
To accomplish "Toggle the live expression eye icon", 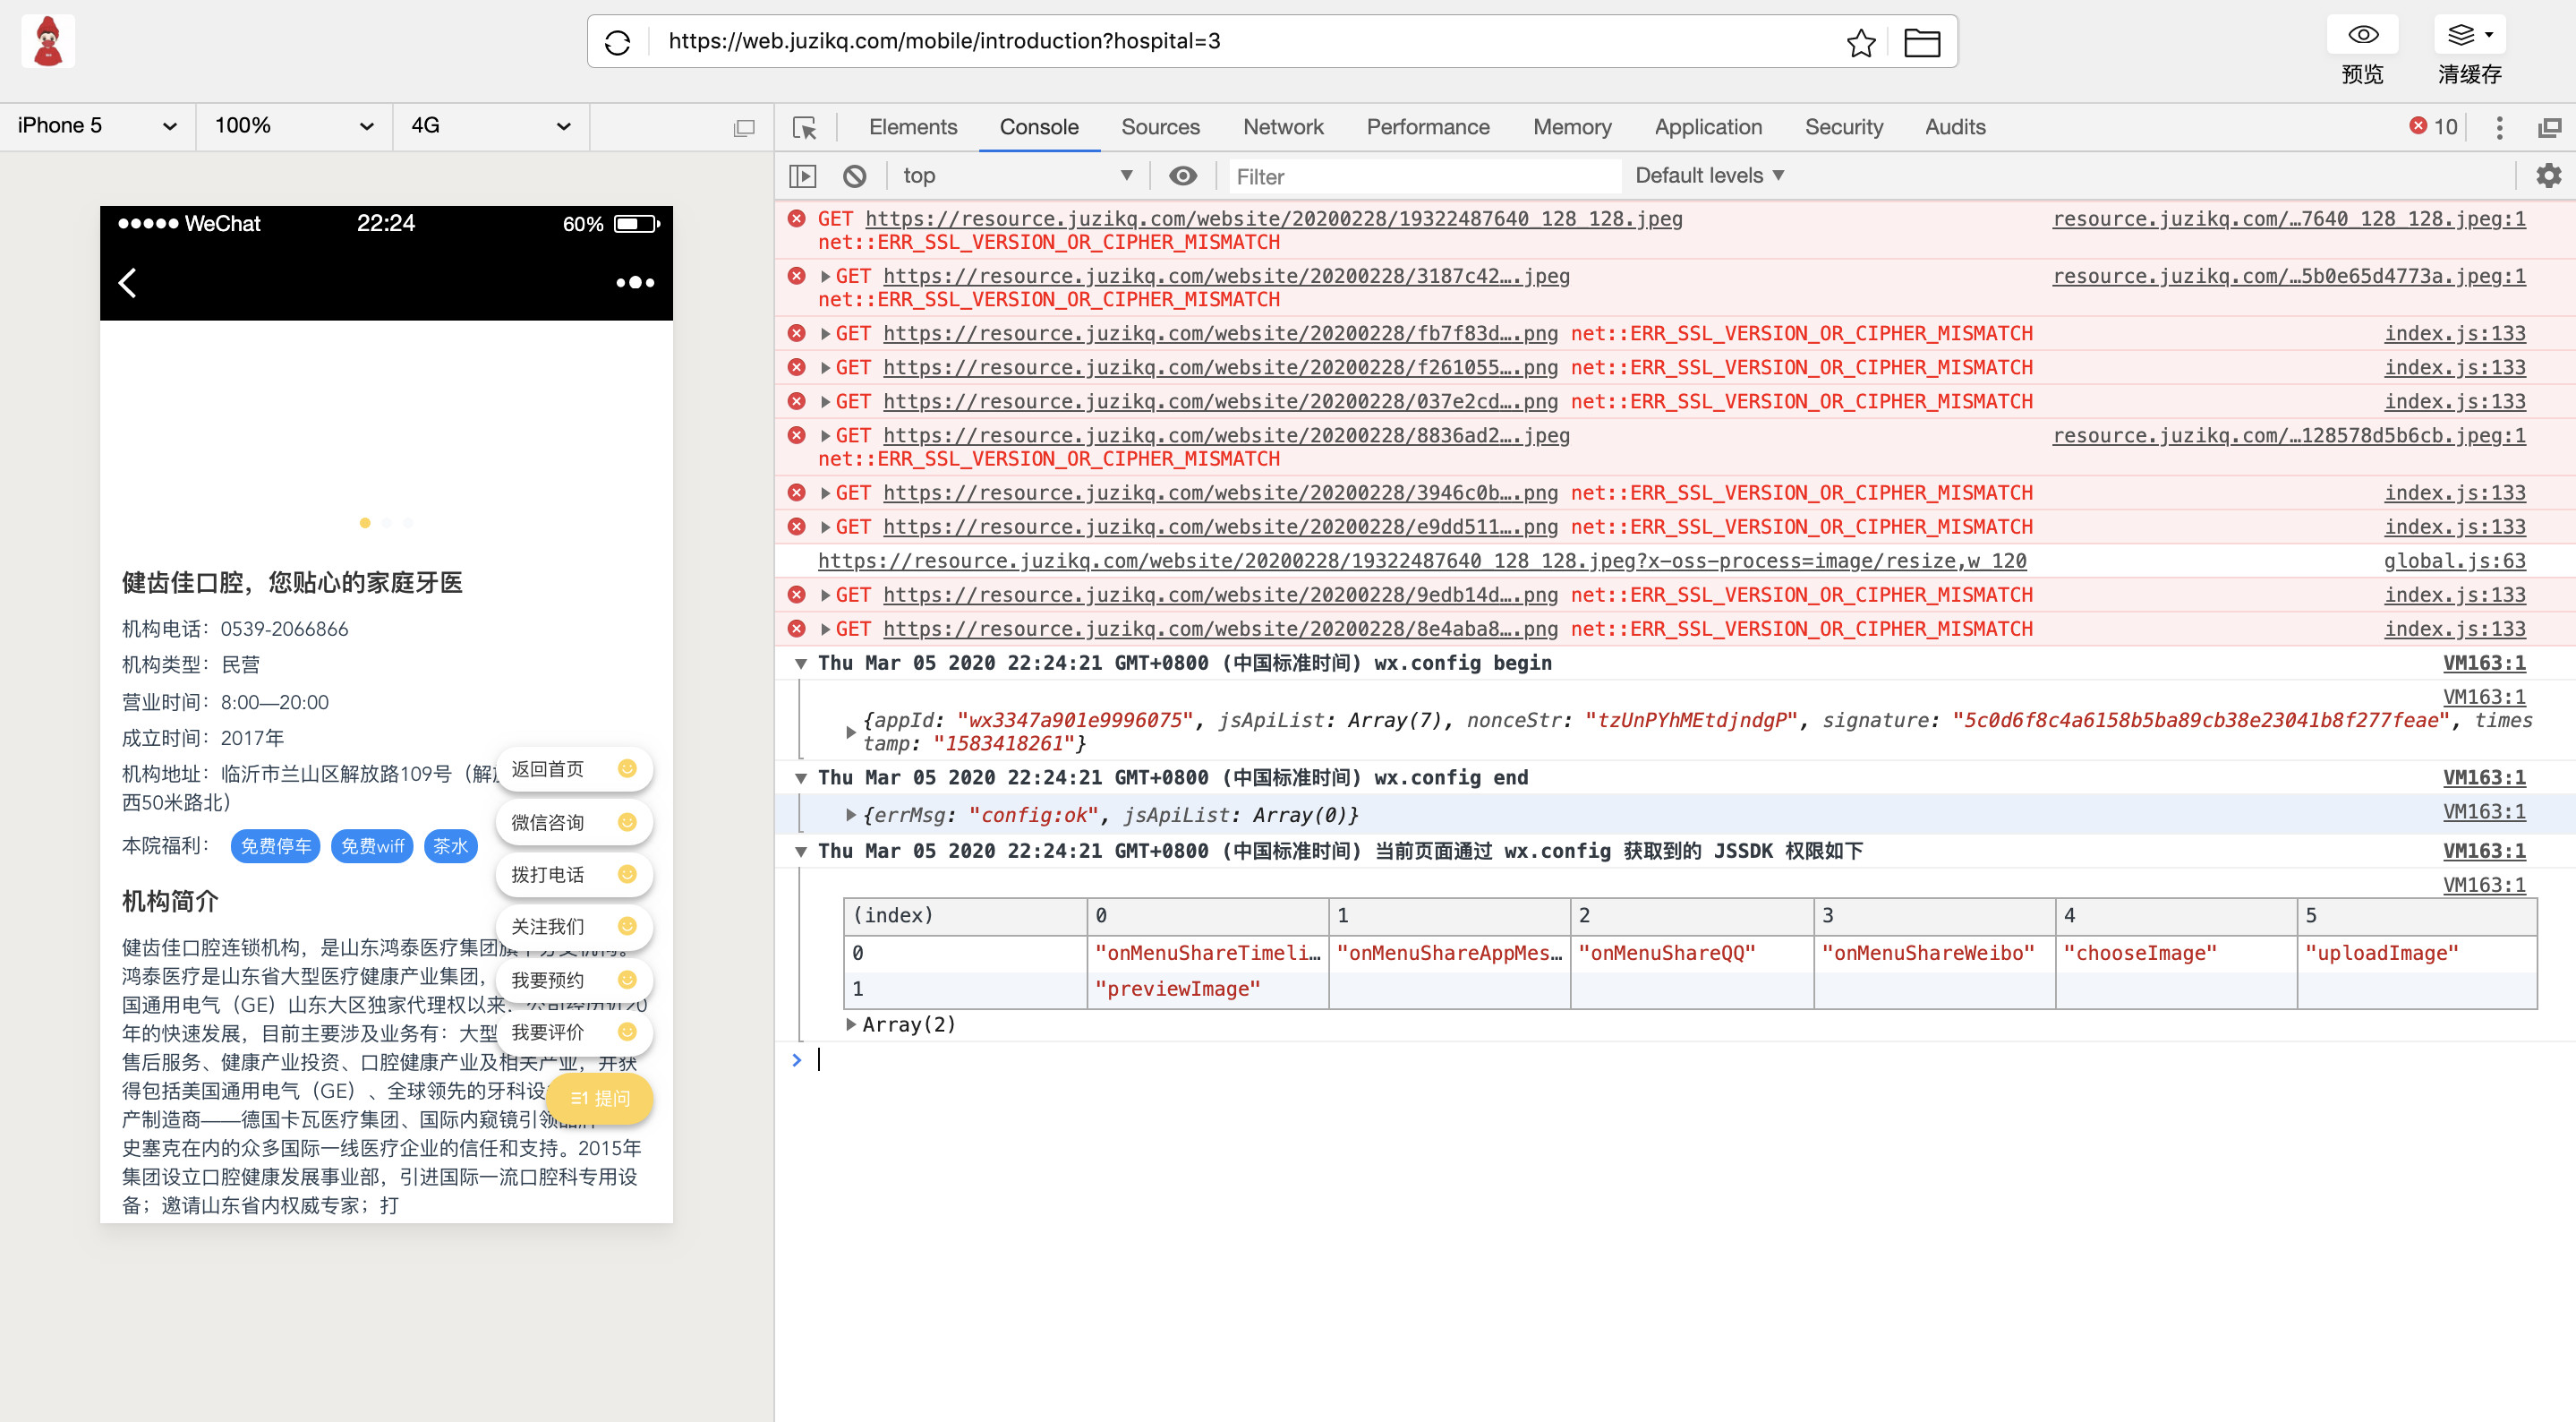I will pos(1183,176).
